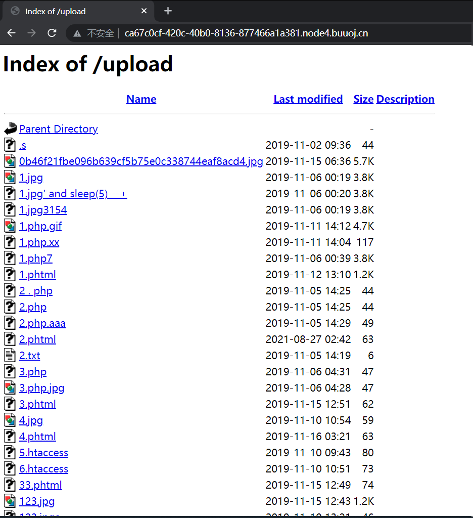The height and width of the screenshot is (518, 473).
Task: Open the 1.php.gif file link
Action: click(x=40, y=226)
